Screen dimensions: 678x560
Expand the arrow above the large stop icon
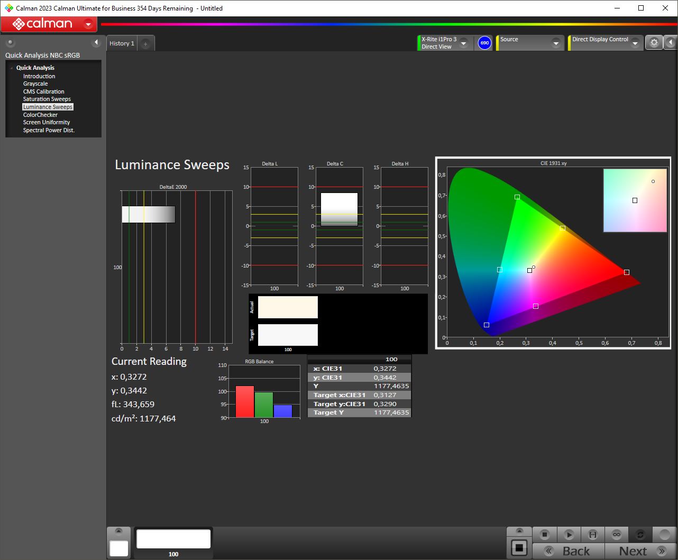tap(519, 531)
